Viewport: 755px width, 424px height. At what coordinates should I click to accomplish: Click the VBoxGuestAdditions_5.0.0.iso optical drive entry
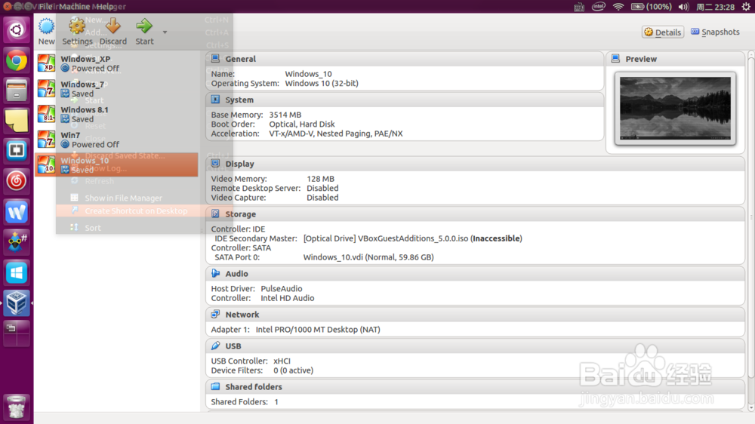(413, 238)
